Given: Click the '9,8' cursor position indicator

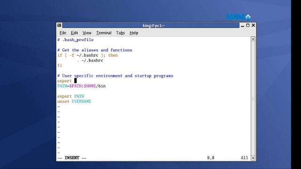Looking at the screenshot, I should (211, 158).
